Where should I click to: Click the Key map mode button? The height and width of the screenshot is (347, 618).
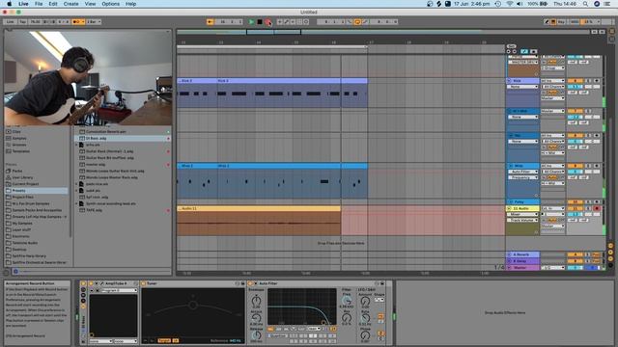click(x=561, y=22)
